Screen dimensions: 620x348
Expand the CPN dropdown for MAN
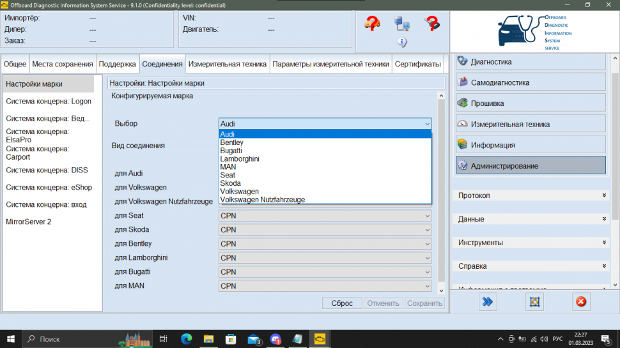325,286
